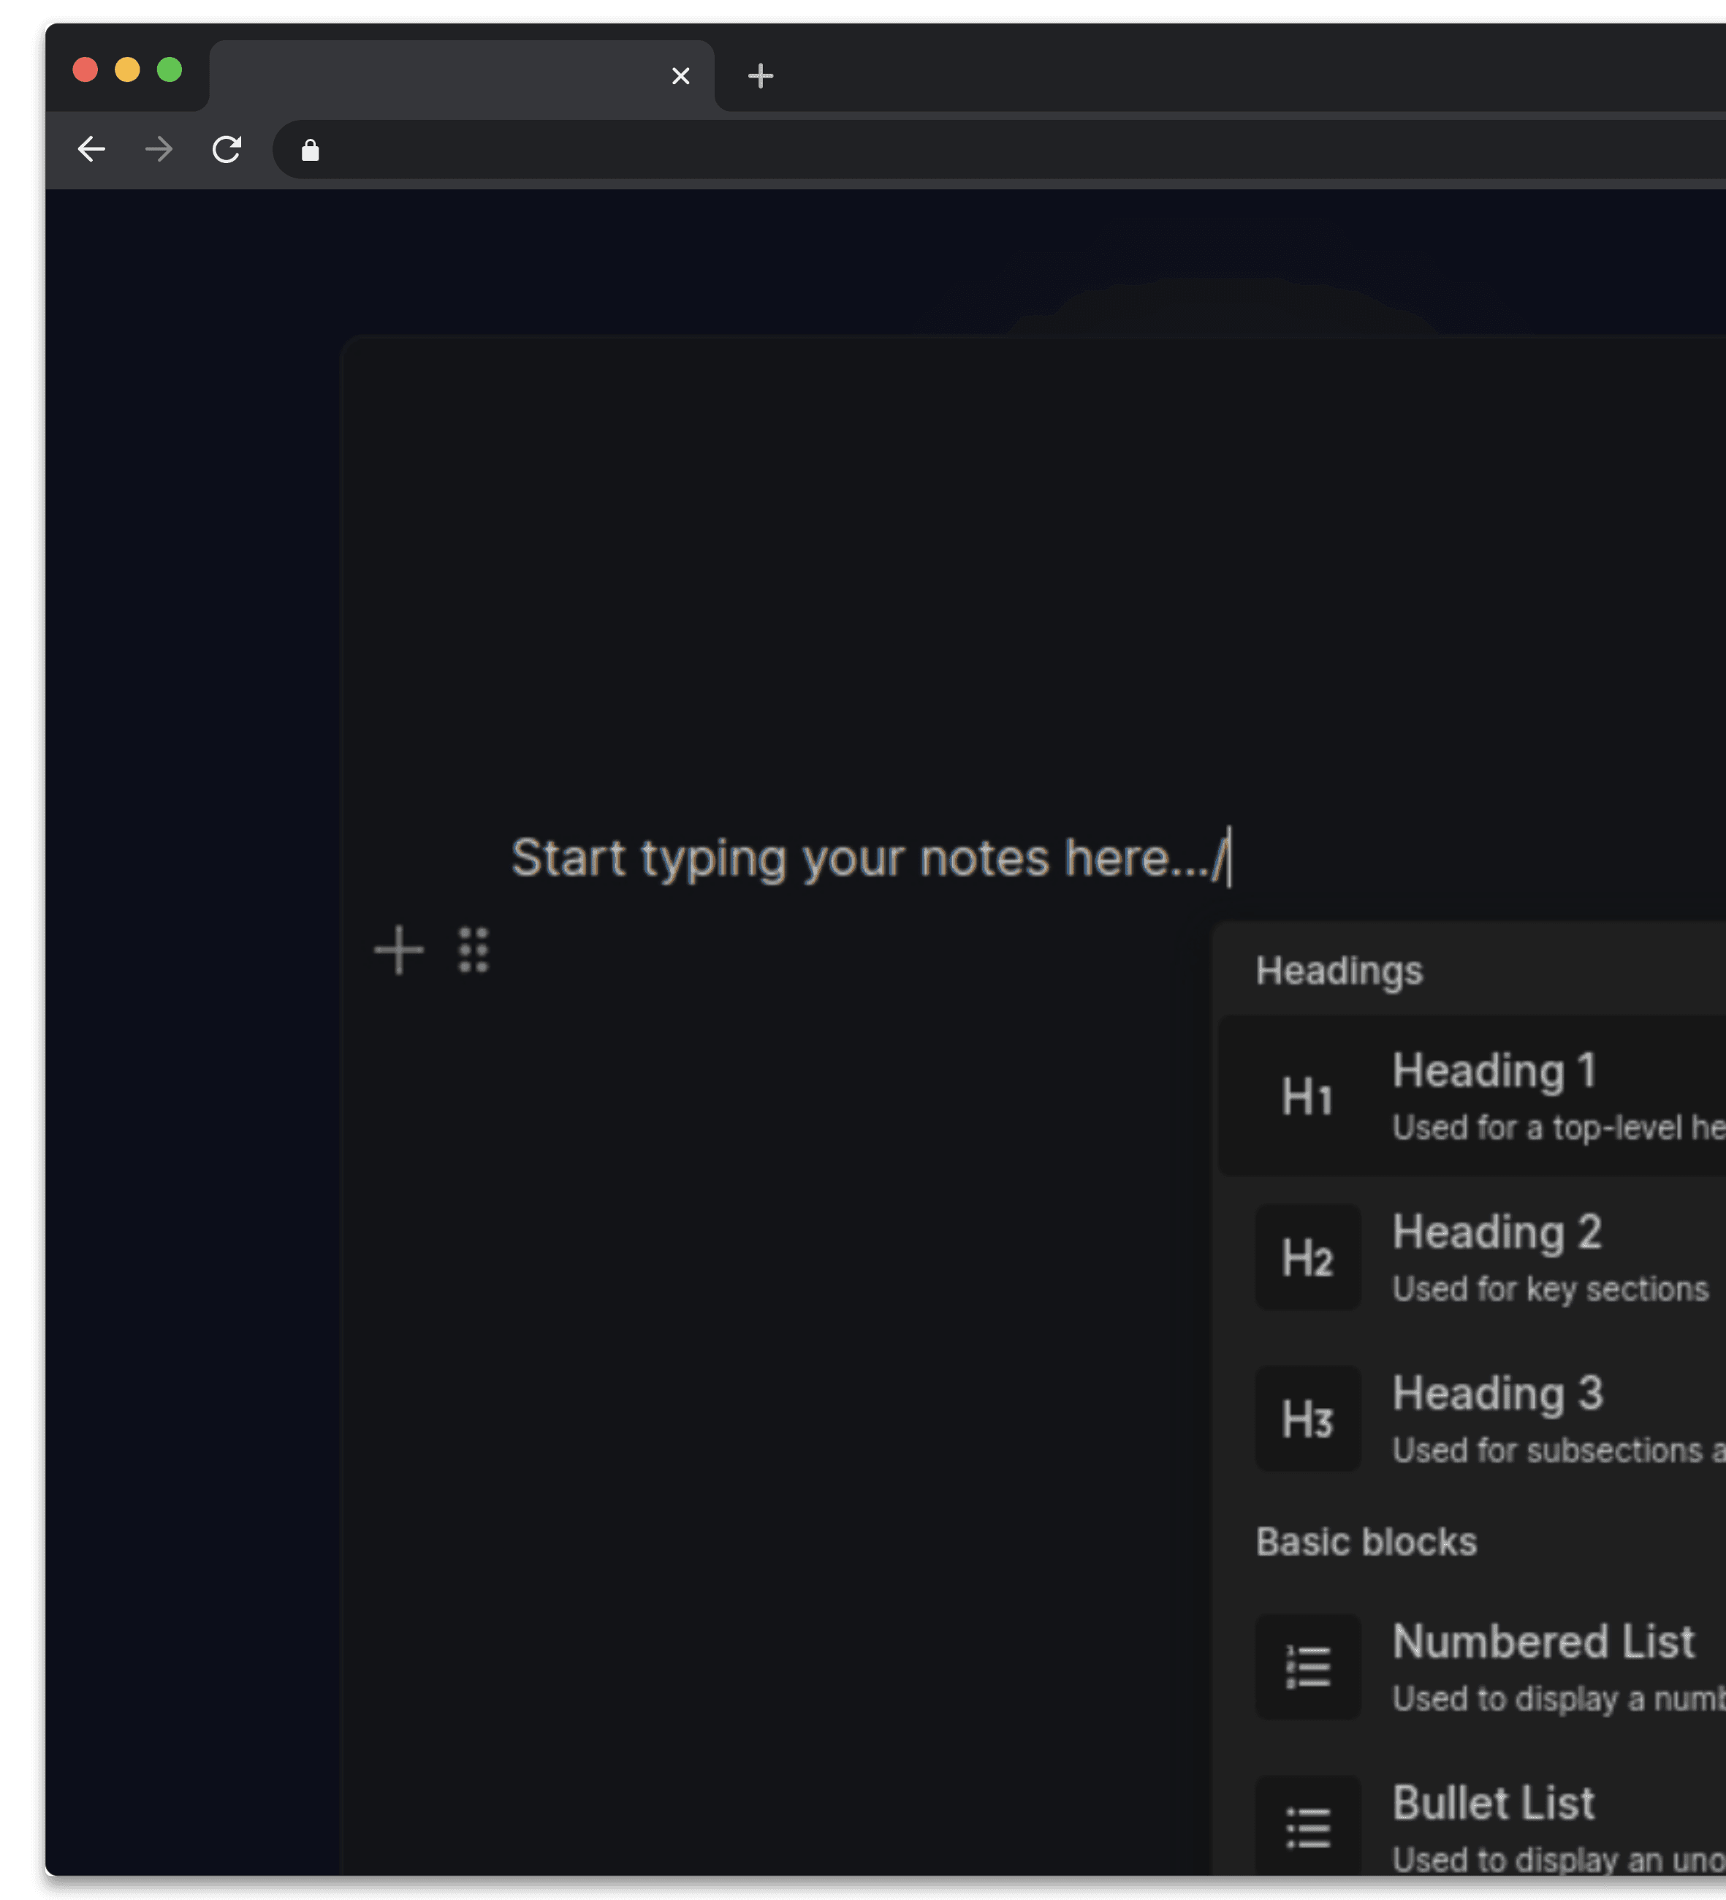Click the H1 heading icon
The image size is (1726, 1900).
[x=1307, y=1096]
